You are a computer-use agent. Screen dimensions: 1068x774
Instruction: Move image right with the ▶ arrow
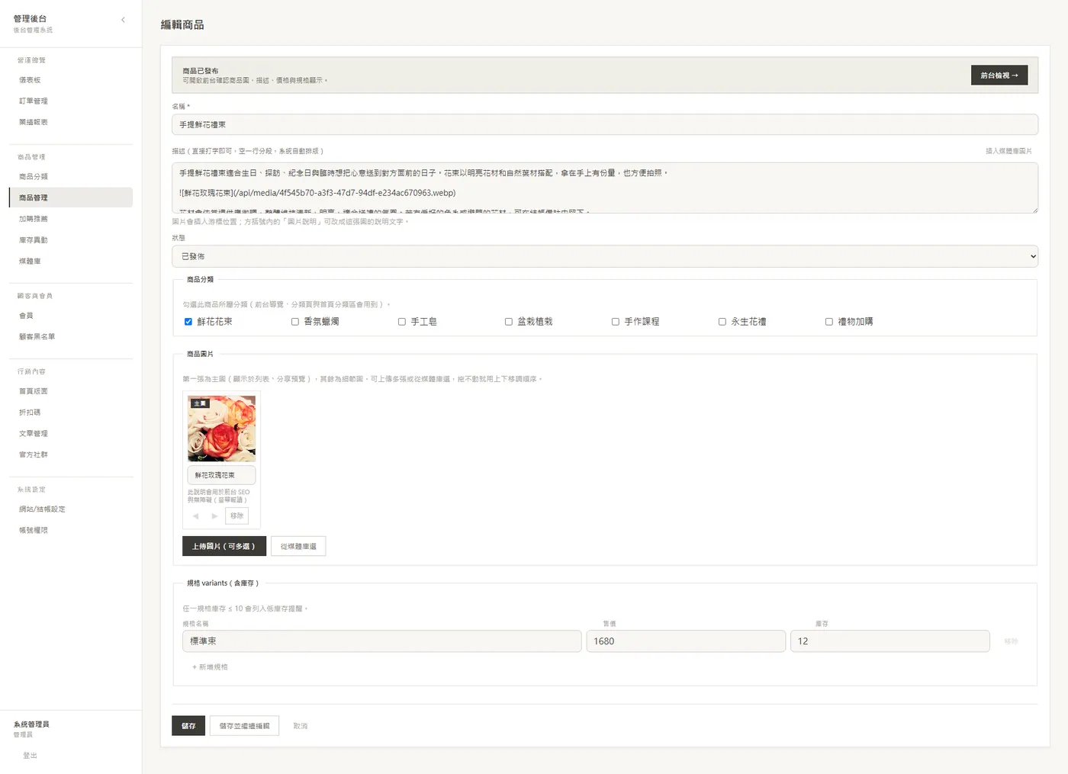tap(214, 516)
